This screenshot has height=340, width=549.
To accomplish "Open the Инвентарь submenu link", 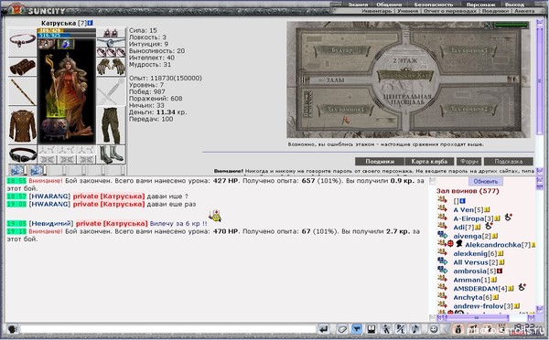I will pos(377,11).
